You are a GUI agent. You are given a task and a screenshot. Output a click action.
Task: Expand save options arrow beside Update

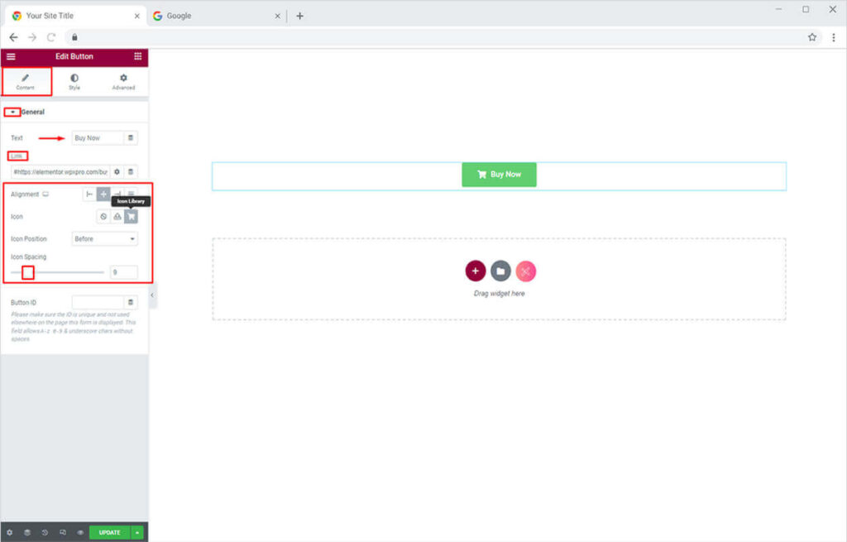(137, 533)
